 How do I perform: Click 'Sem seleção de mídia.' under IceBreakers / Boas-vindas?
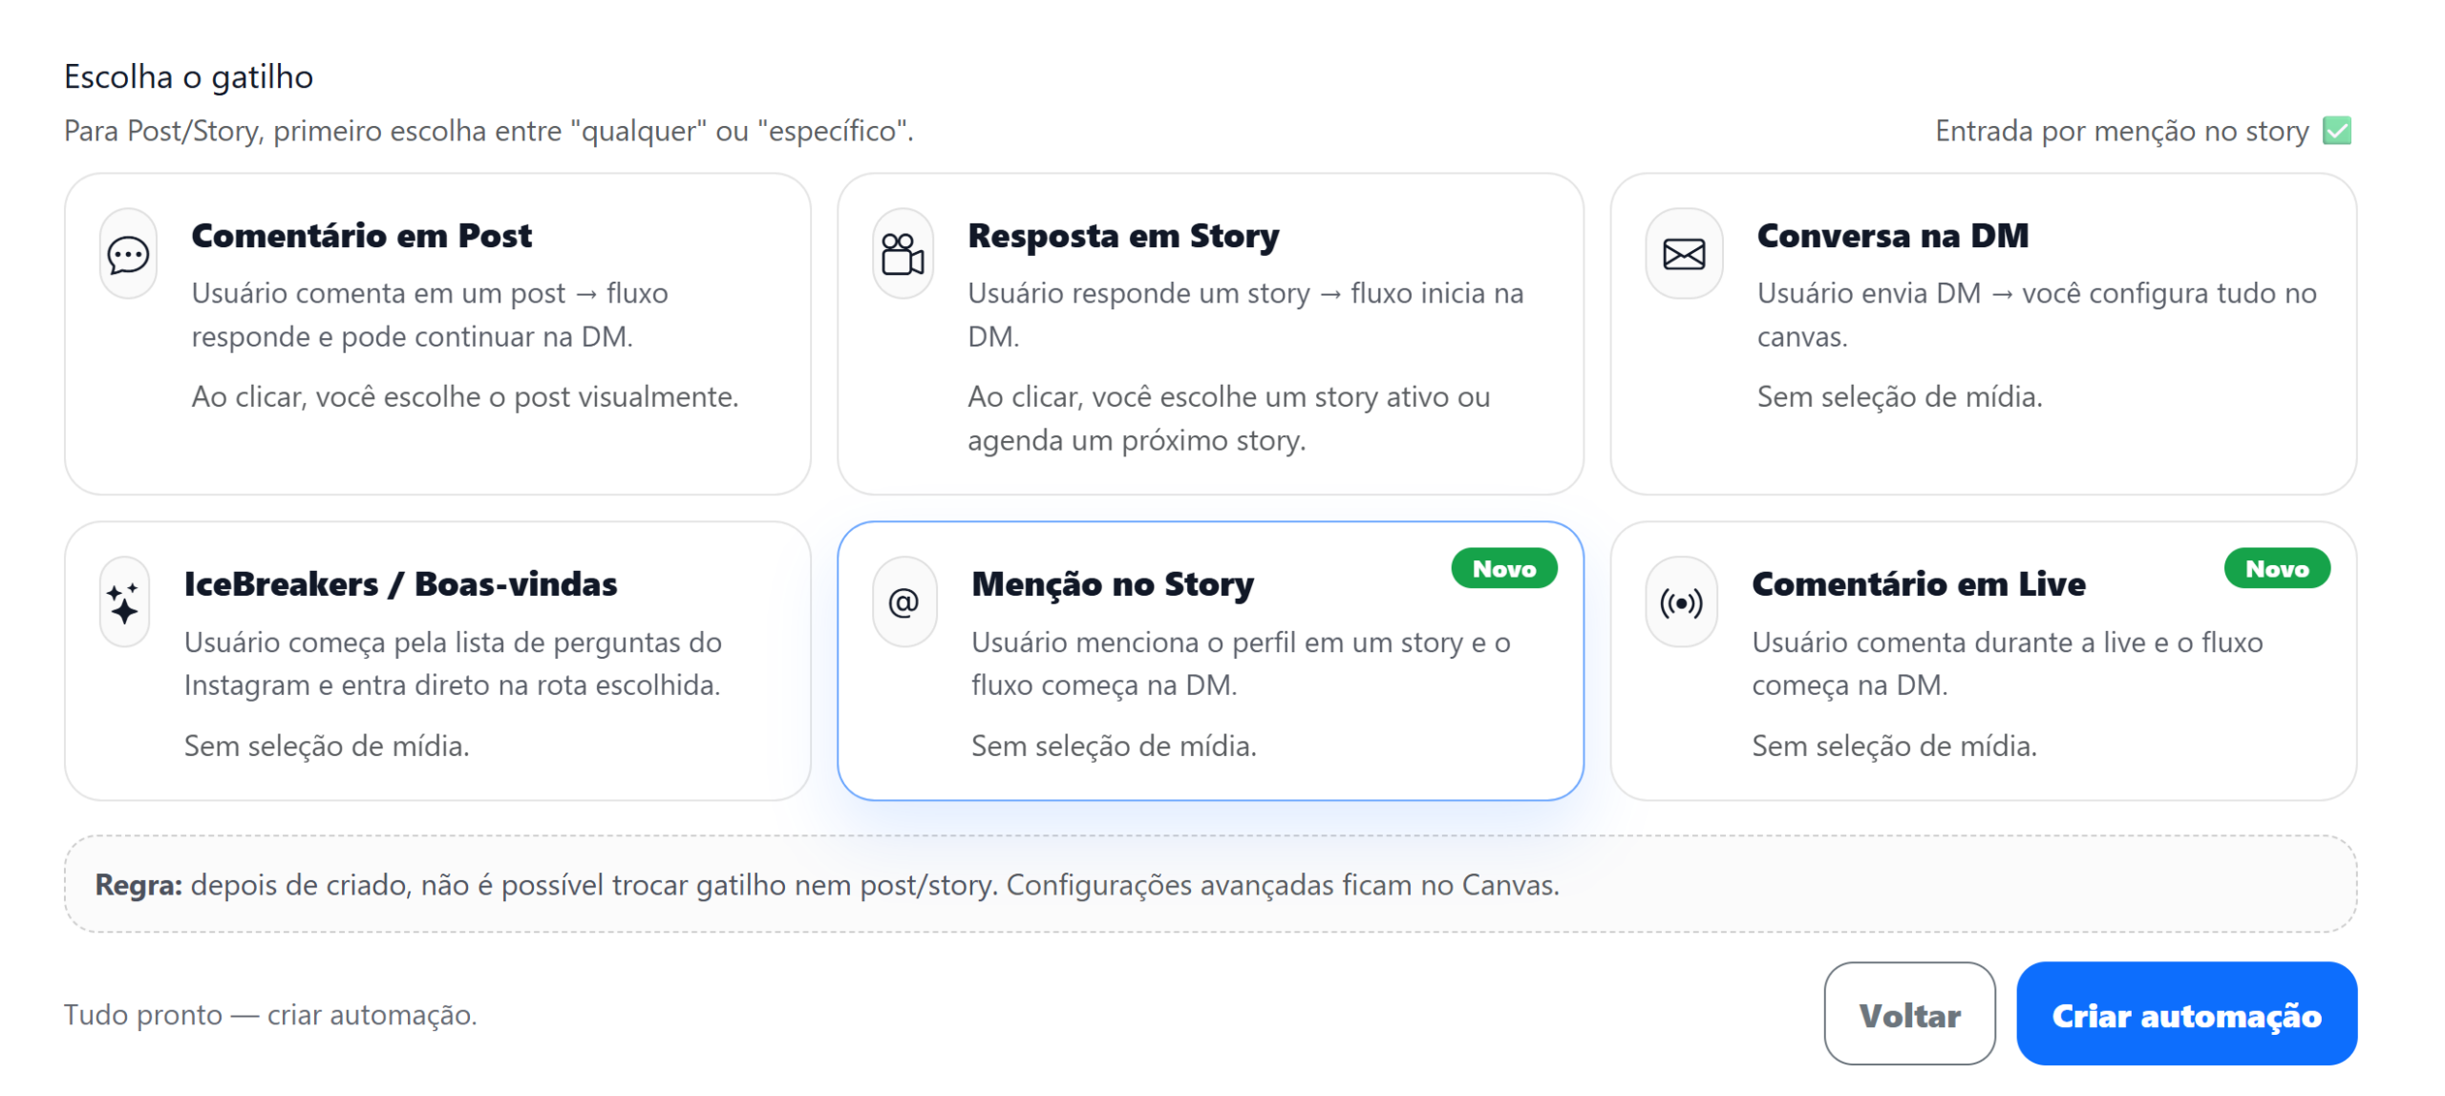click(327, 747)
